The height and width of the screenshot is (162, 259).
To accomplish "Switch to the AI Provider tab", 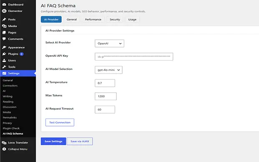I will (51, 19).
